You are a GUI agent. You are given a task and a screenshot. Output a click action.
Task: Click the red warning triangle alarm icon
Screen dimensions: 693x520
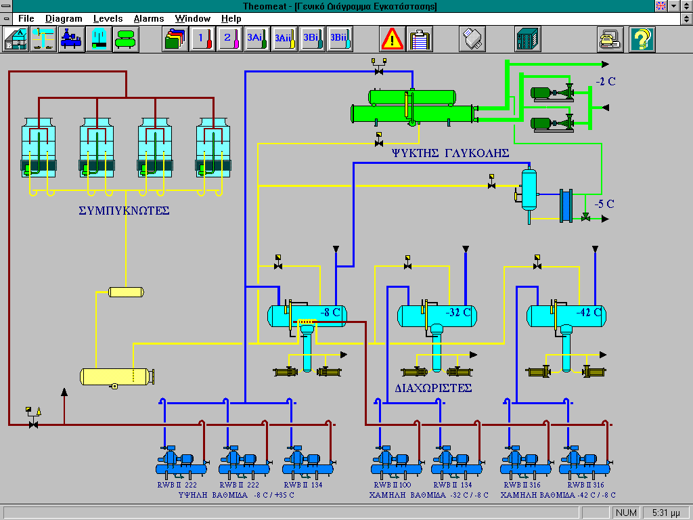(x=392, y=39)
